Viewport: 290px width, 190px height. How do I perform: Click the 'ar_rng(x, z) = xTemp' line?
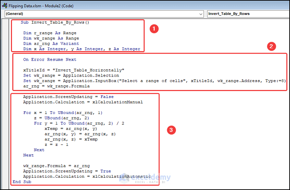pyautogui.click(x=71, y=139)
